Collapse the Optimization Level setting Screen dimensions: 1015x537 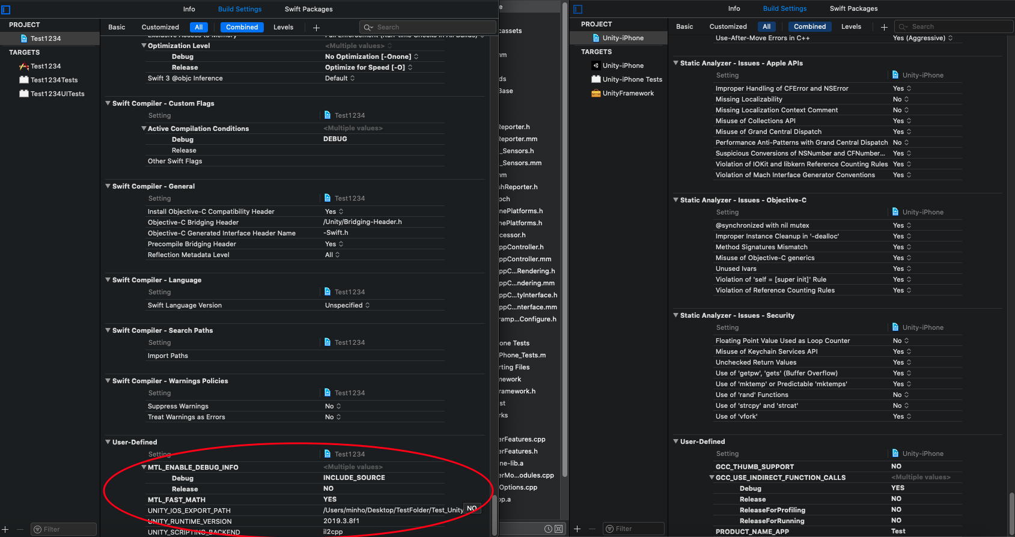coord(144,46)
